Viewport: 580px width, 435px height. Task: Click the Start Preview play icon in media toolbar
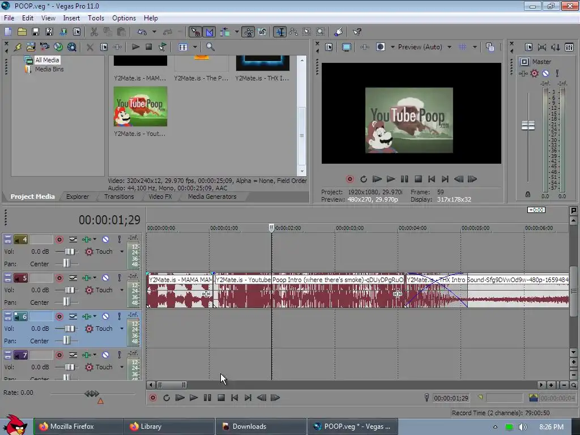click(136, 47)
